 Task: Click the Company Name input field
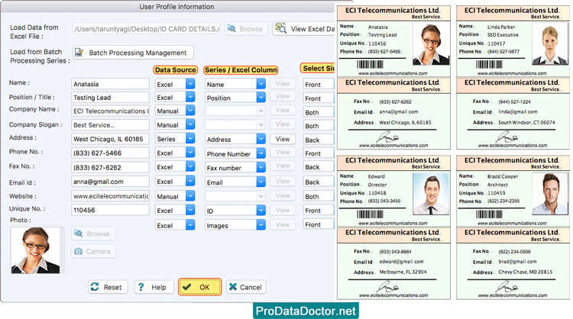point(110,111)
